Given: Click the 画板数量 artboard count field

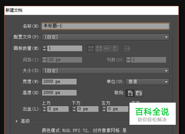Looking at the screenshot, I should [x=65, y=48].
